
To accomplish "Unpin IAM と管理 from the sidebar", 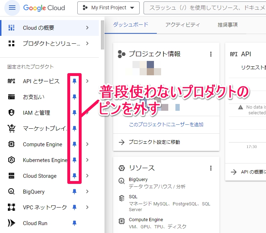I will [74, 113].
